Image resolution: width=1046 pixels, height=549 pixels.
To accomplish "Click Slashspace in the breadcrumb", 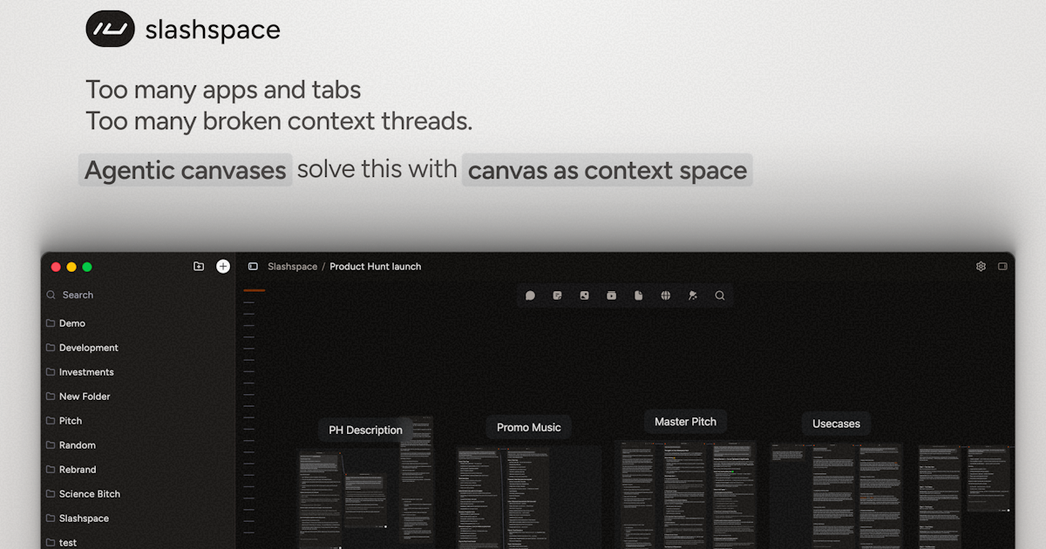I will coord(292,267).
